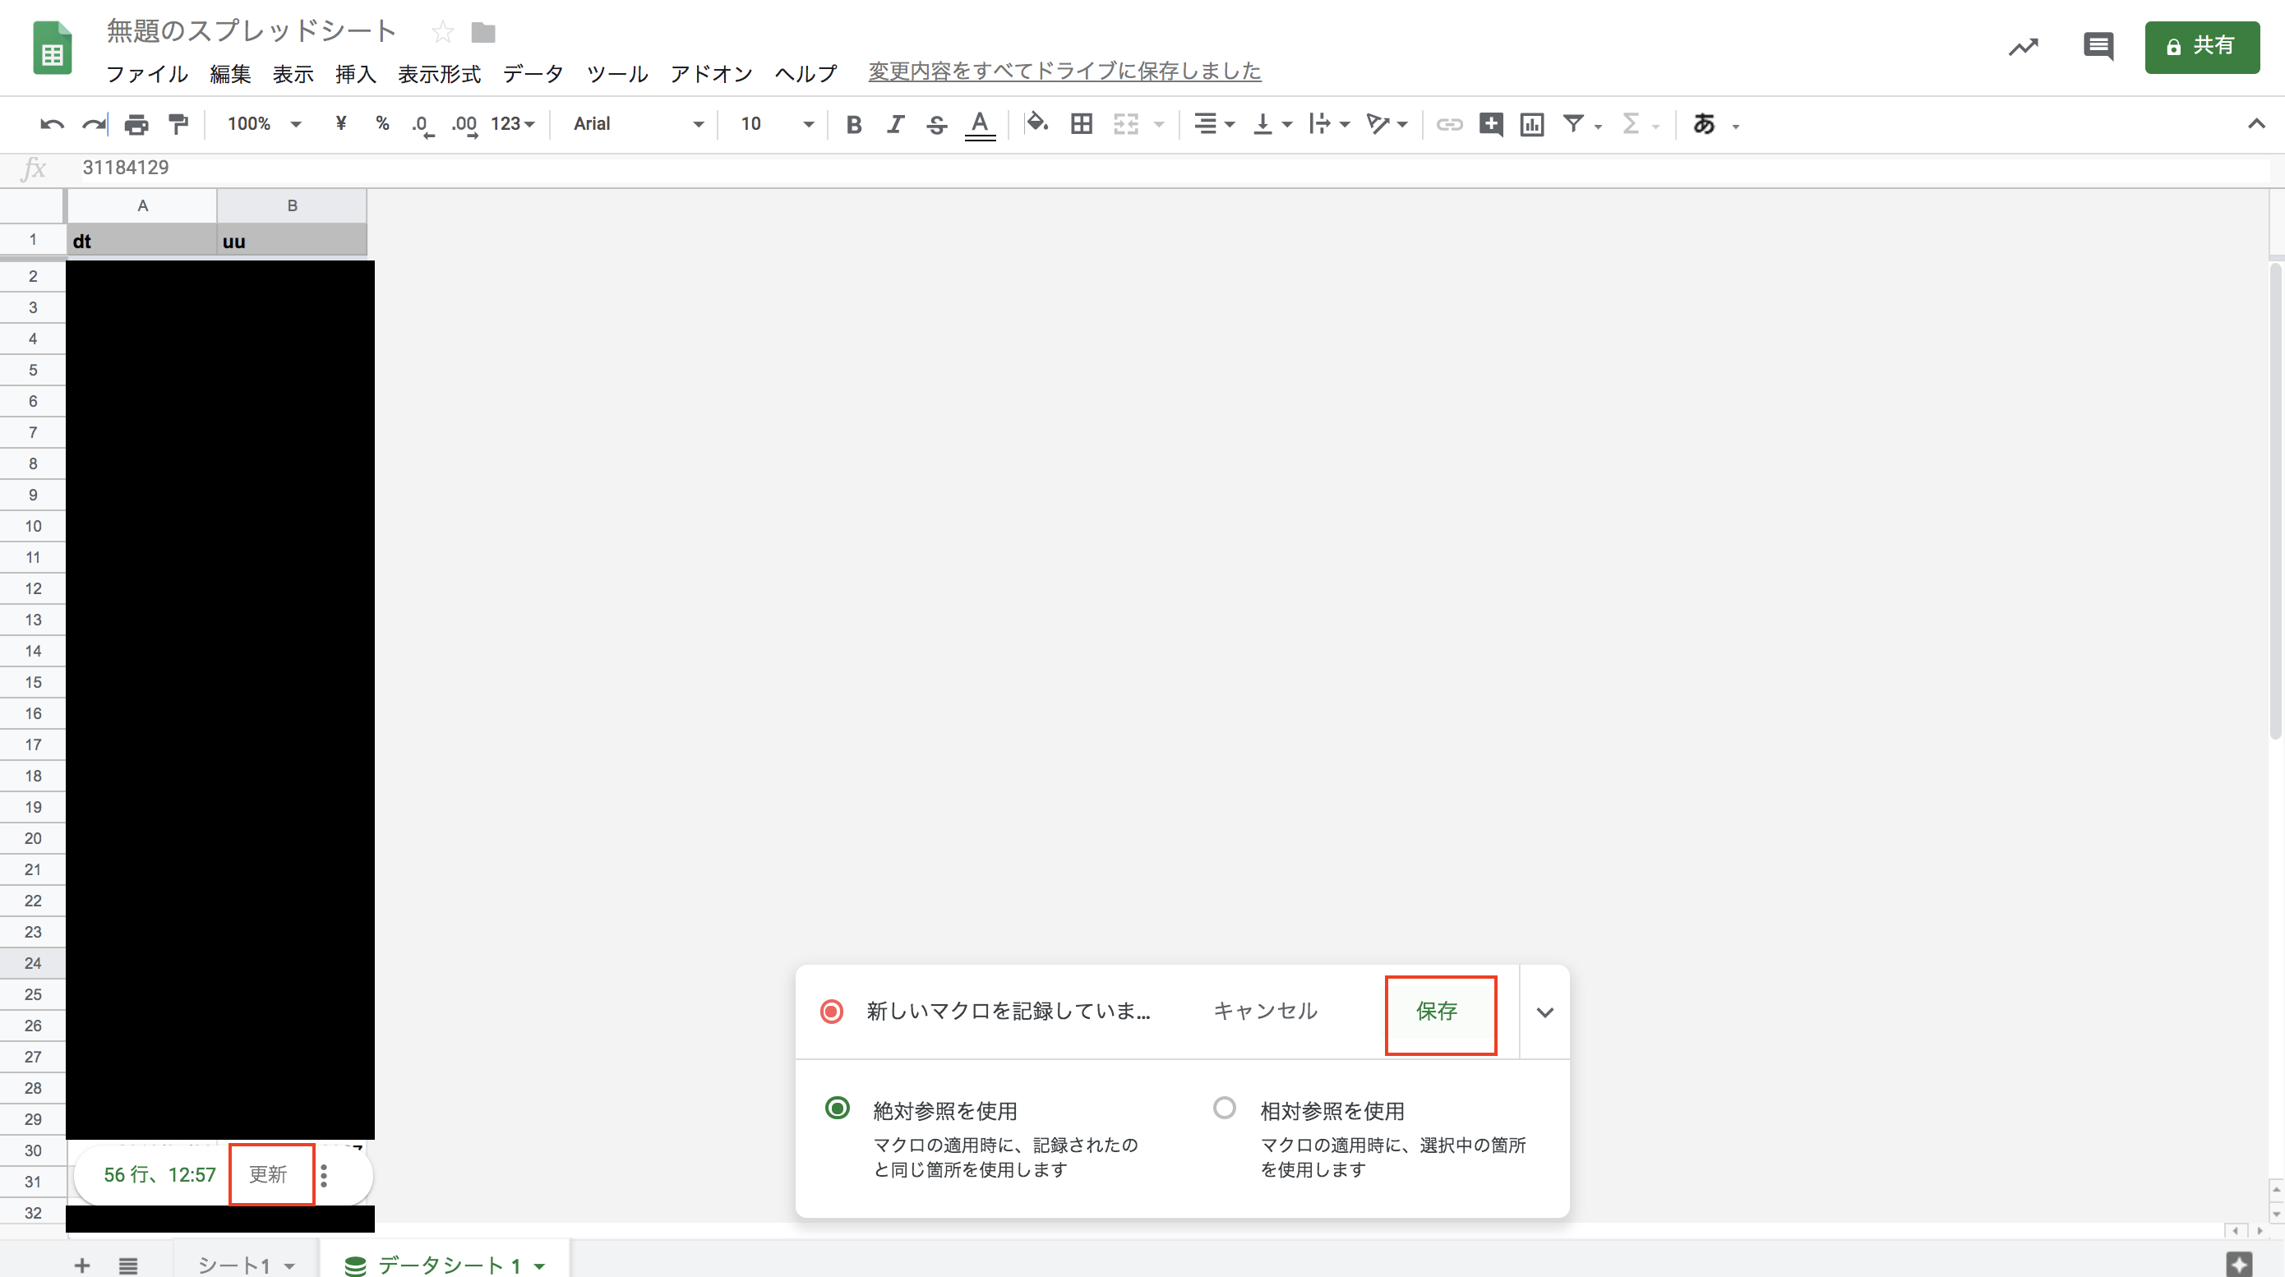Open the text rotation dropdown
The height and width of the screenshot is (1277, 2285).
tap(1387, 124)
